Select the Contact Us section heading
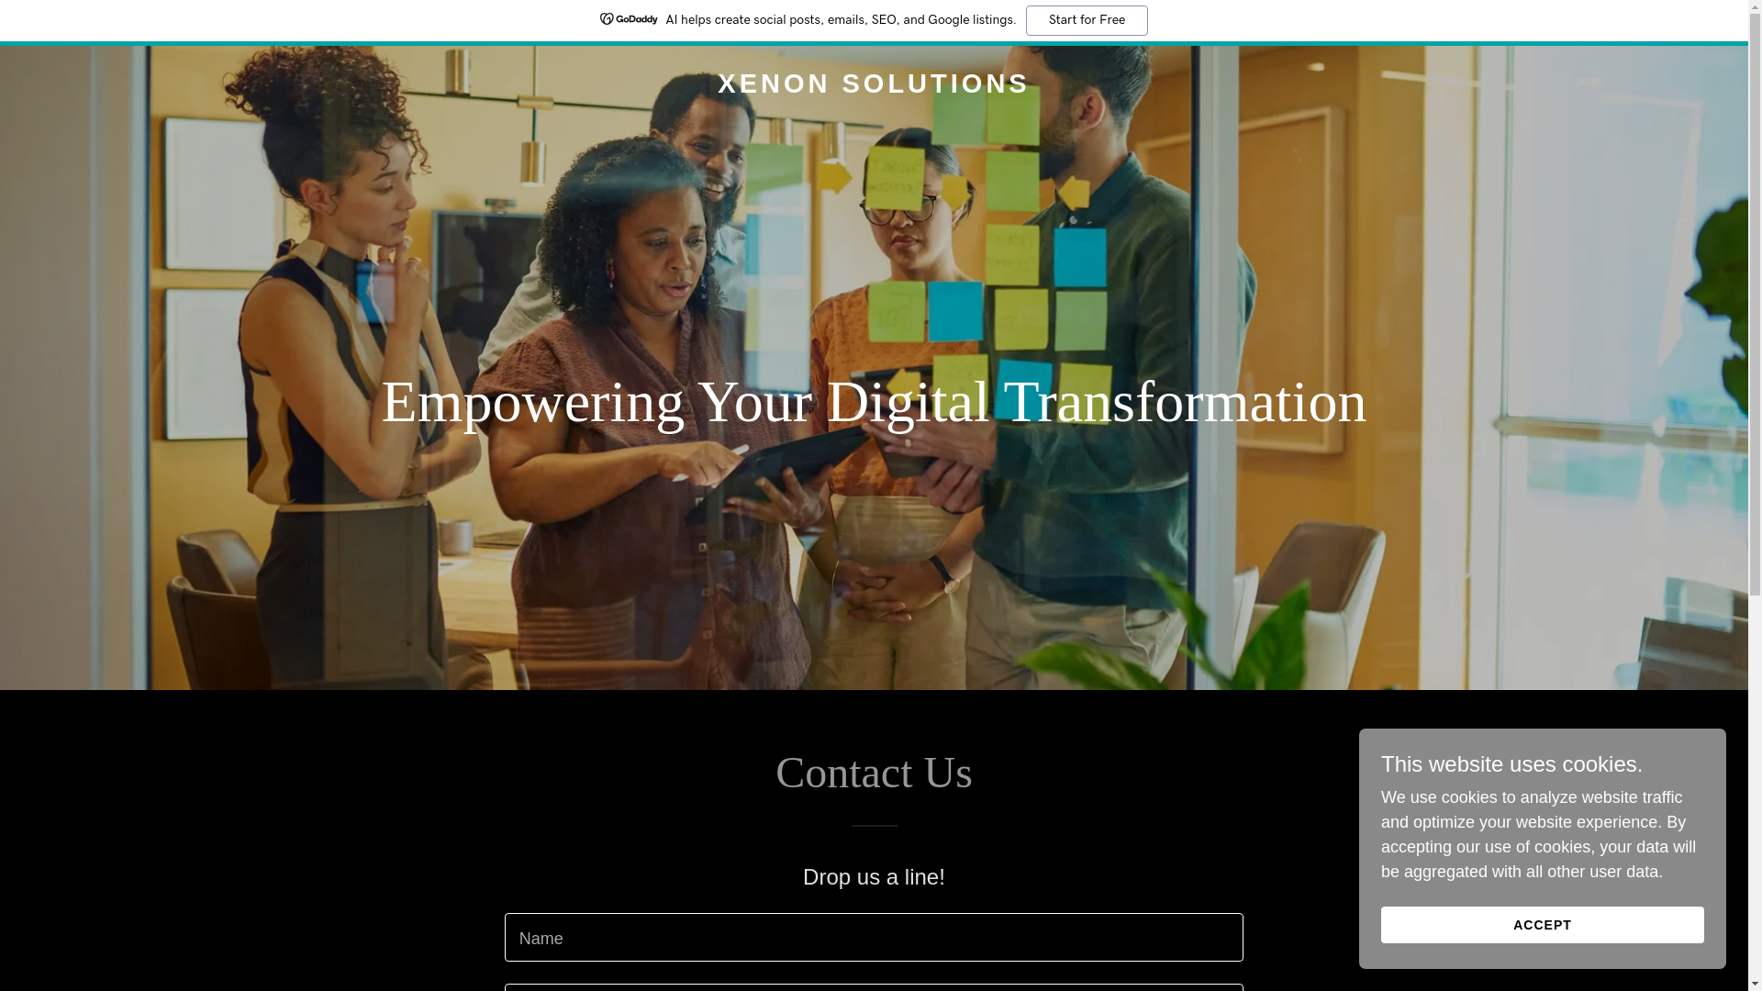 coord(874,773)
